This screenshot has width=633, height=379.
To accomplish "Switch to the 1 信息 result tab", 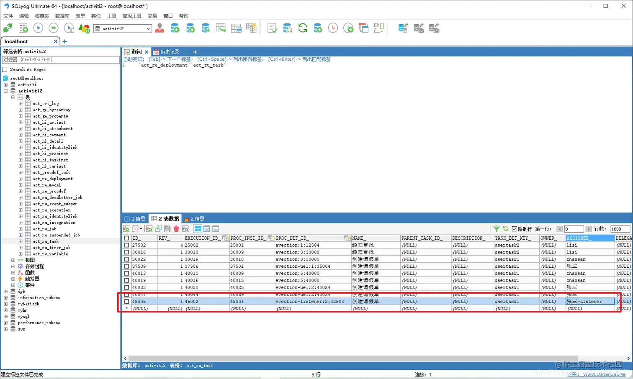I will (x=135, y=219).
